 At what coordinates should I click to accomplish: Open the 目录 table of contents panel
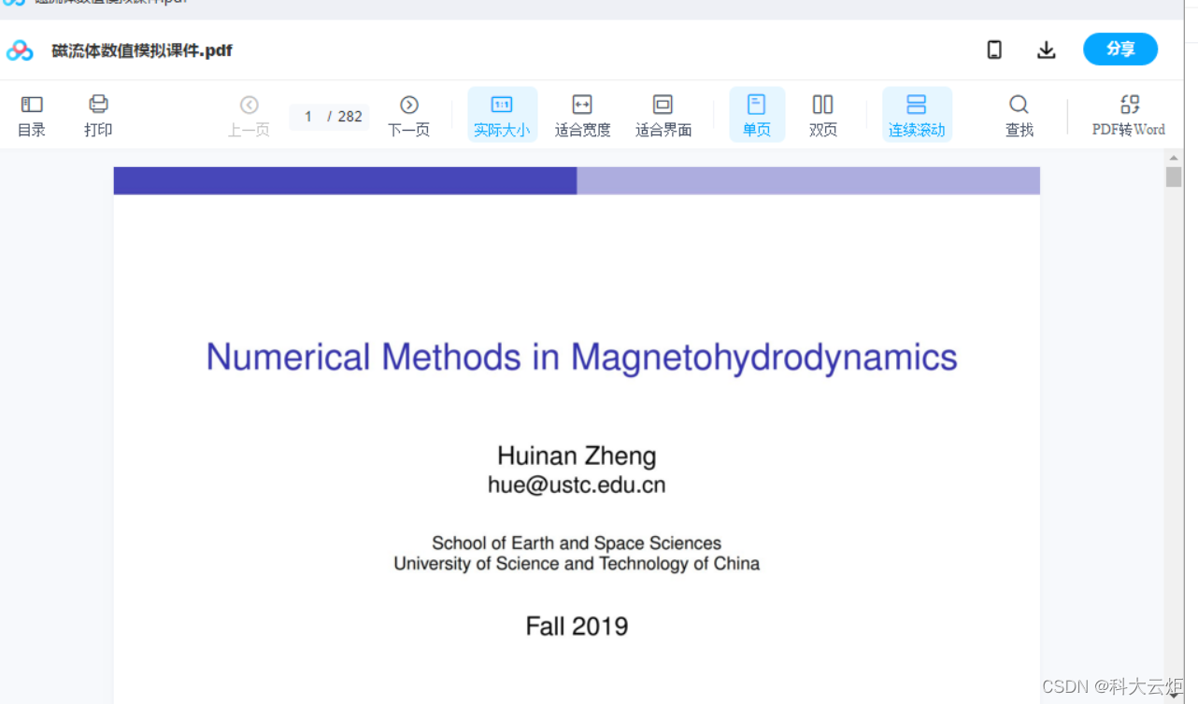tap(32, 117)
